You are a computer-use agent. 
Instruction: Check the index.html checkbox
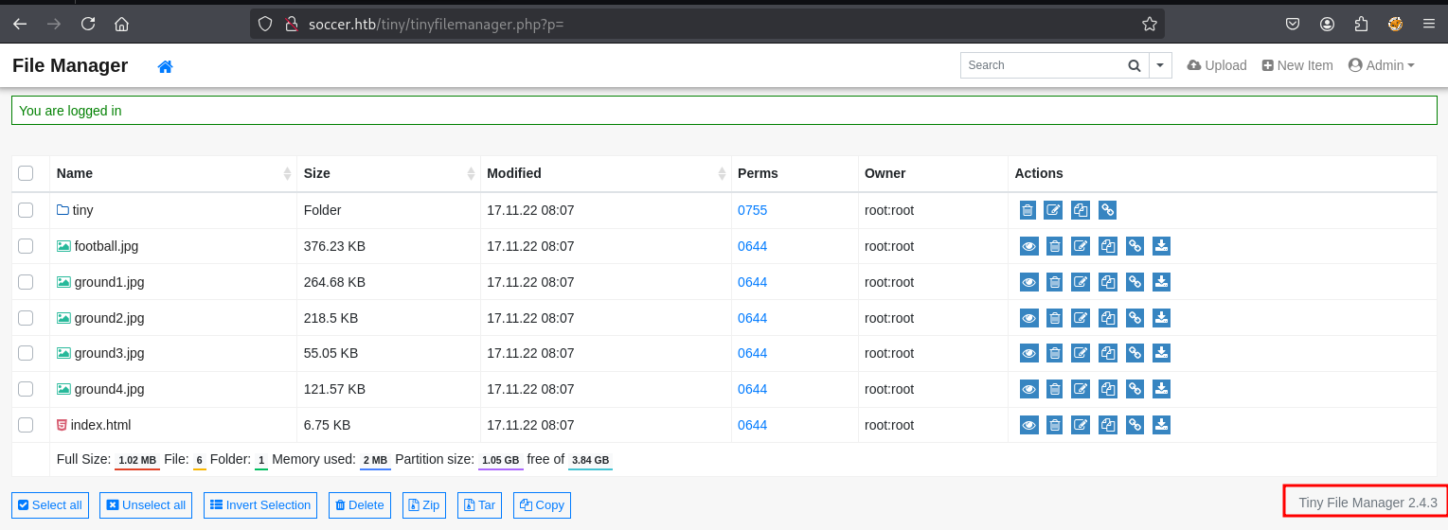click(x=26, y=425)
